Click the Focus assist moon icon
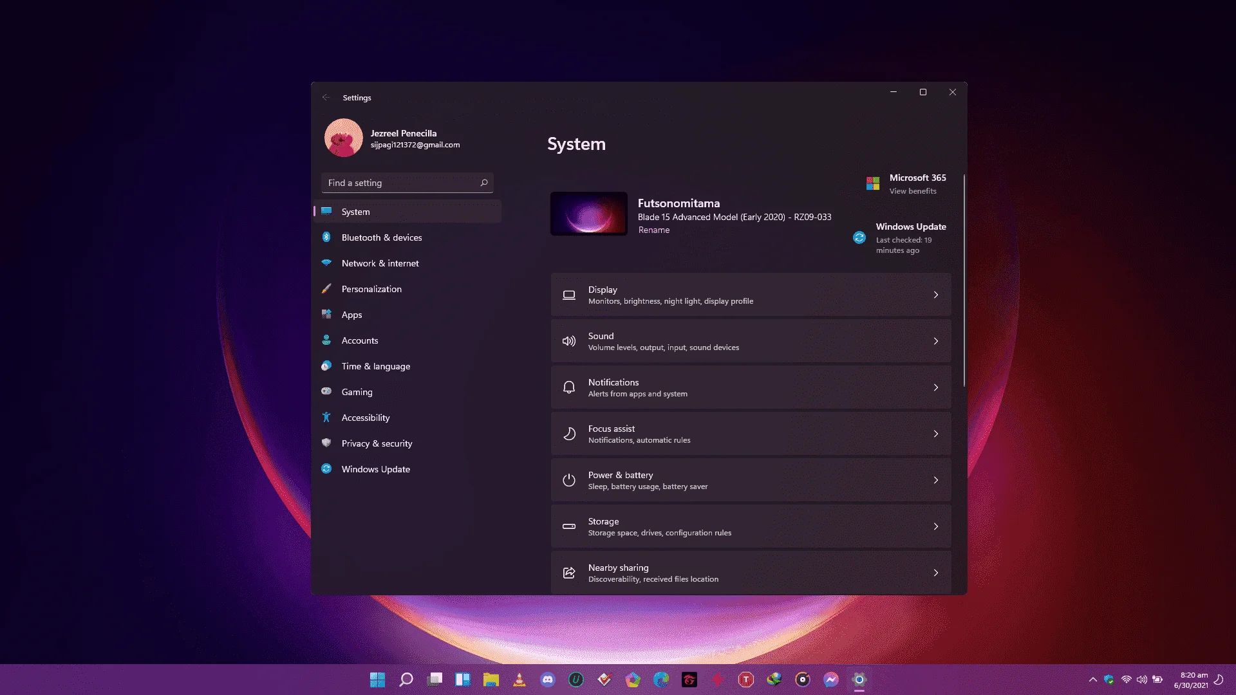 568,434
